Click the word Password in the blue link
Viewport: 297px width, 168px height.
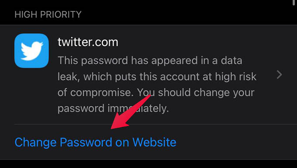86,142
